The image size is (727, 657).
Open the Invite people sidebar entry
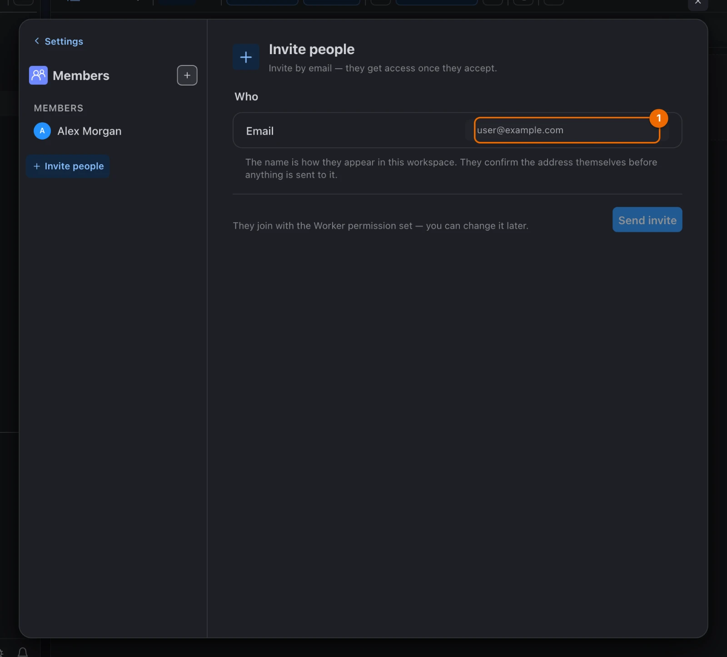[68, 166]
